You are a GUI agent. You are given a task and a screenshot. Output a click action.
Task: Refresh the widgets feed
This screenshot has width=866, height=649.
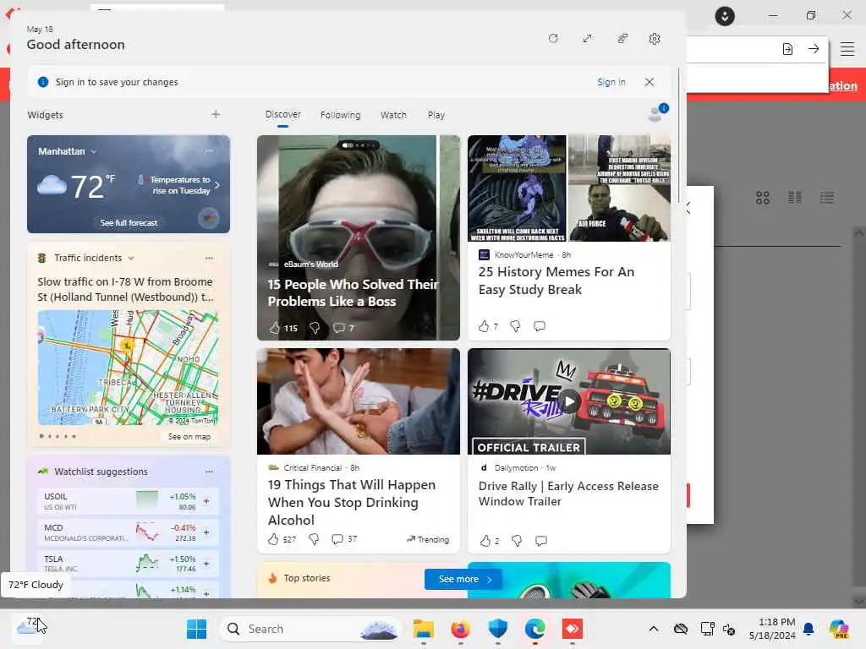click(553, 39)
